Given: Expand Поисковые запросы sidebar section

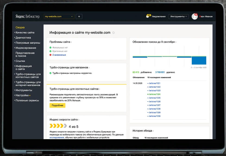Looking at the screenshot, I should [28, 43].
